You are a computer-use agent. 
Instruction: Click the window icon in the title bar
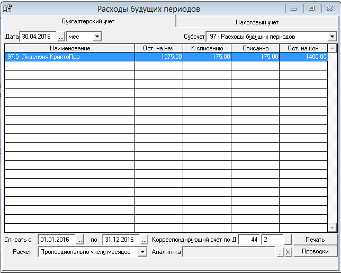[7, 8]
